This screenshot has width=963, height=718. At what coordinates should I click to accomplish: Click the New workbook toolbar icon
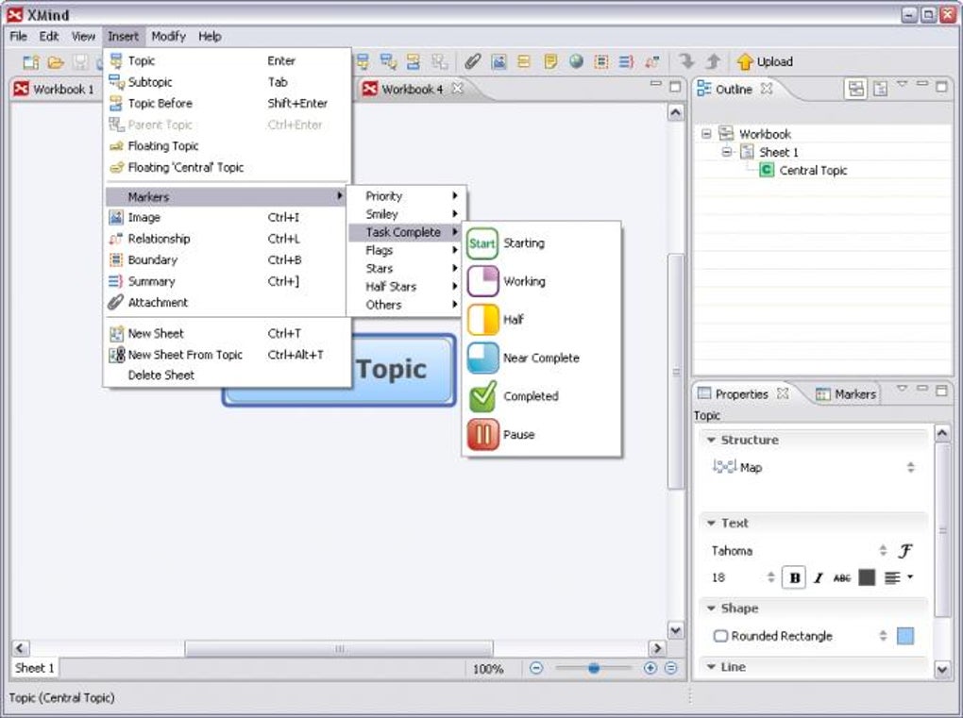pos(31,62)
